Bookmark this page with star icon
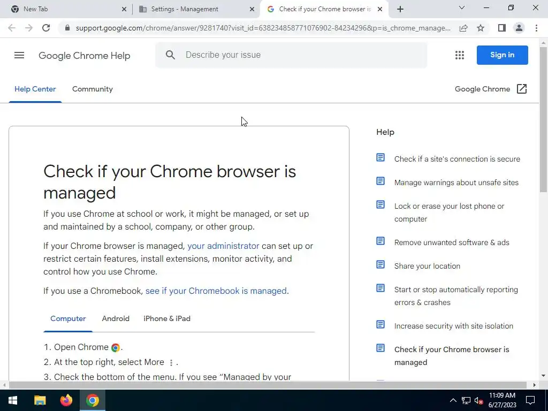Screen dimensions: 548x411 (481, 28)
